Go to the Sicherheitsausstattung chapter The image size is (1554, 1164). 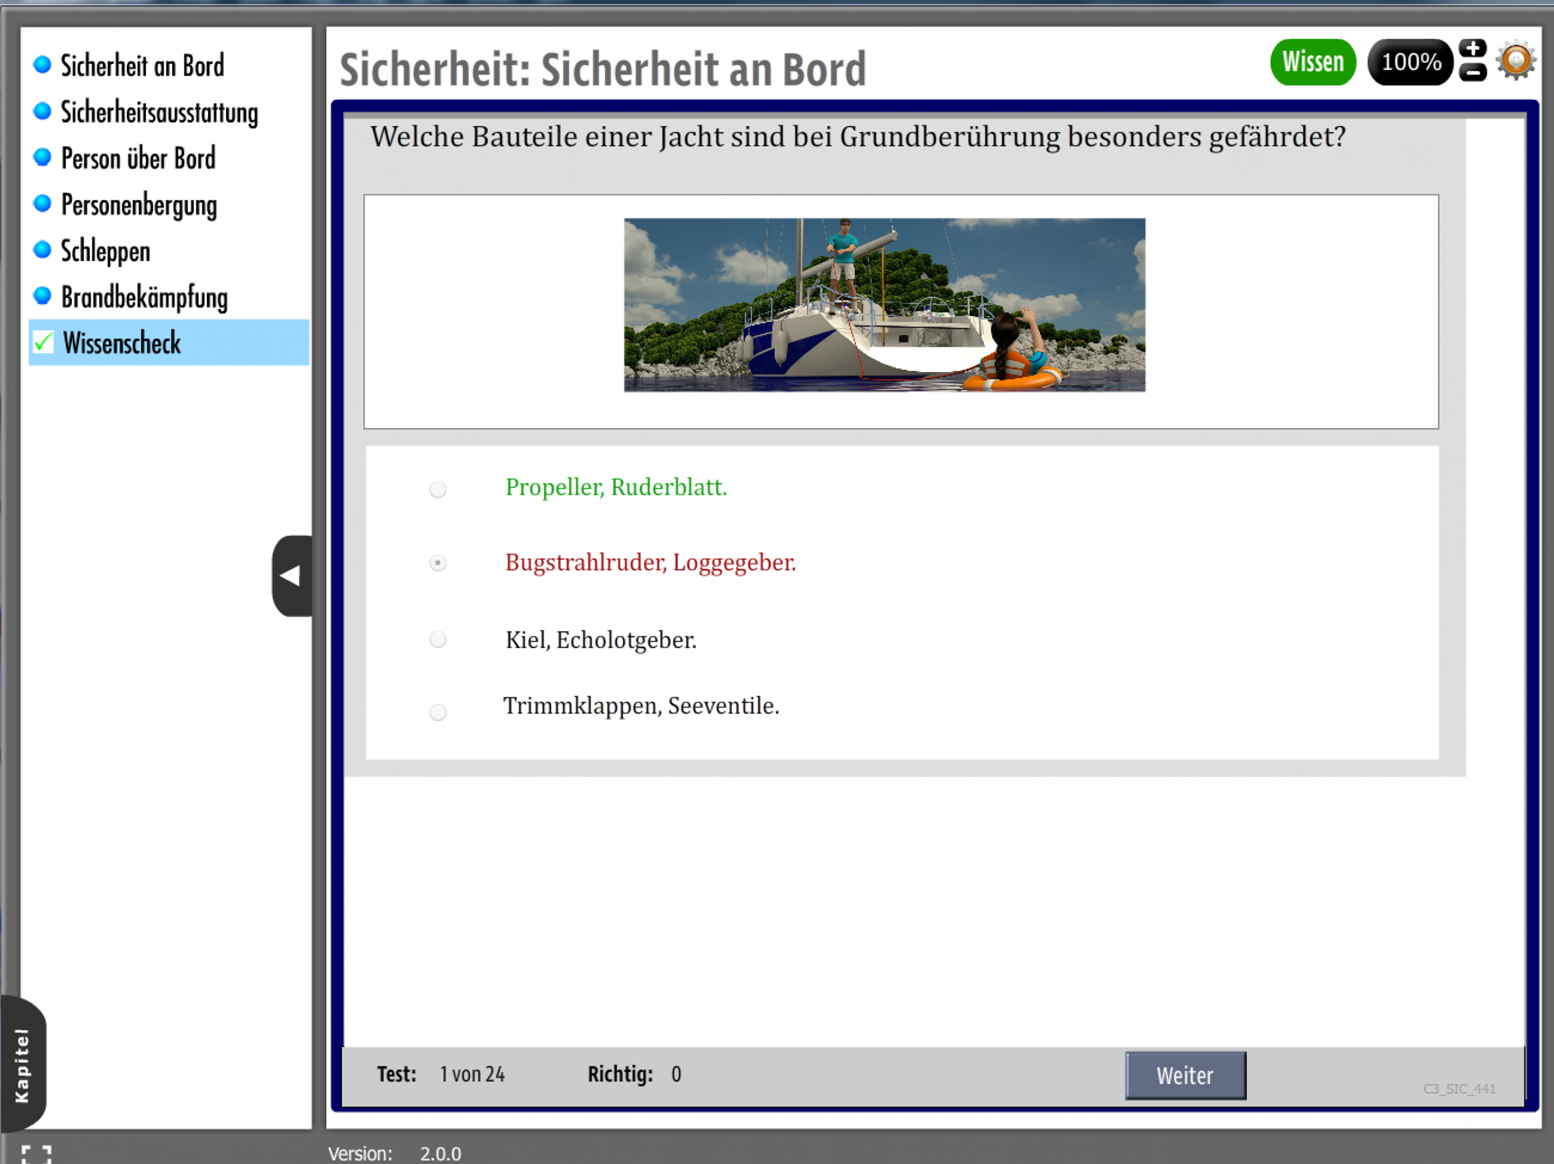pos(159,112)
